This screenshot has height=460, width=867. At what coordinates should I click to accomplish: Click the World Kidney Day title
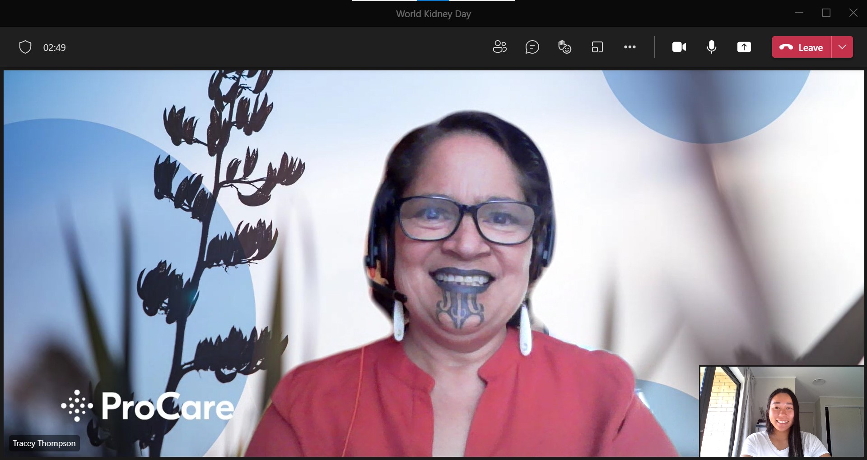coord(433,14)
